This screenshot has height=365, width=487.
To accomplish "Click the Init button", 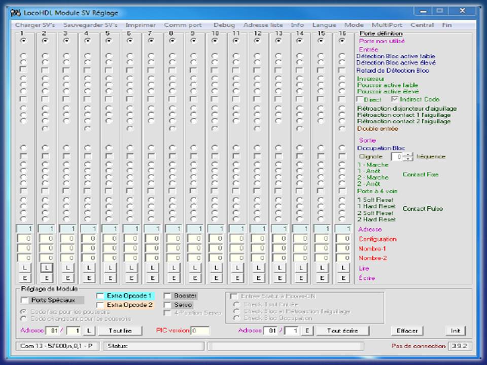I will click(456, 331).
